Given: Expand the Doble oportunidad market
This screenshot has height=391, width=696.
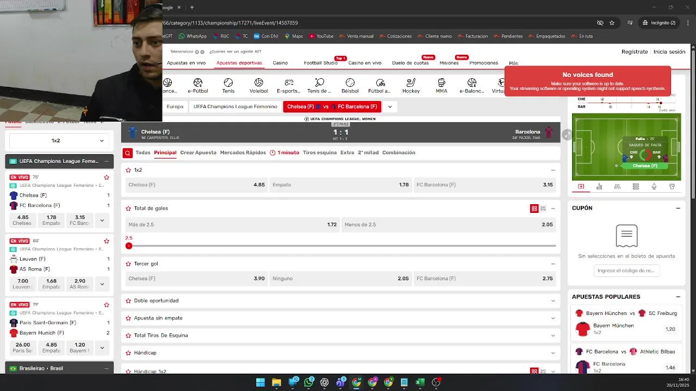Looking at the screenshot, I should (x=553, y=301).
